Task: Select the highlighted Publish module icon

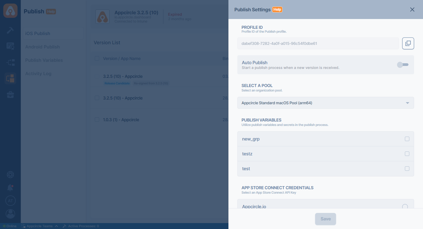Action: [10, 78]
